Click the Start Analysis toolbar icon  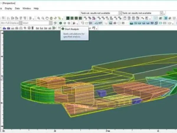pyautogui.click(x=60, y=23)
